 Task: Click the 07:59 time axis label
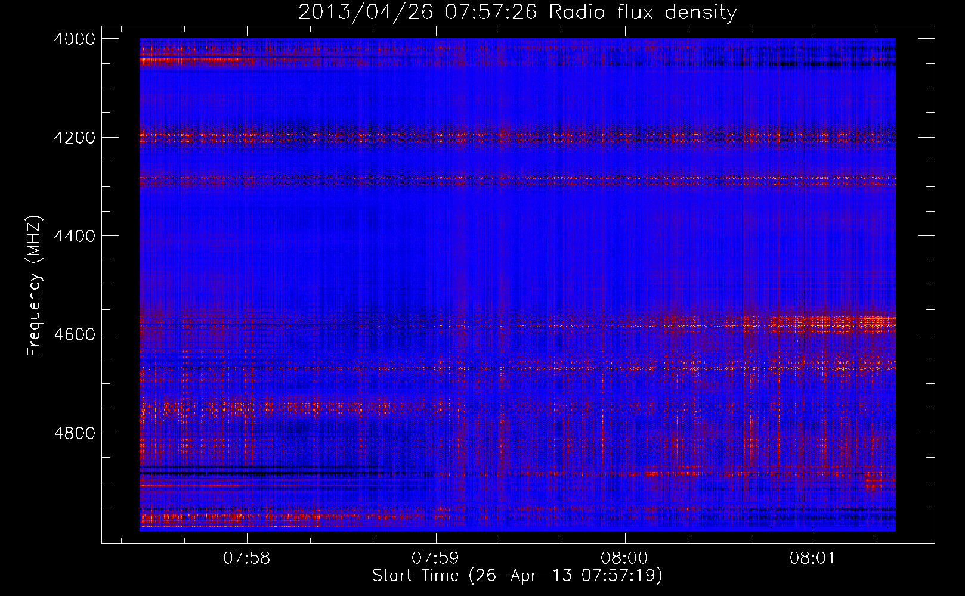[x=435, y=558]
